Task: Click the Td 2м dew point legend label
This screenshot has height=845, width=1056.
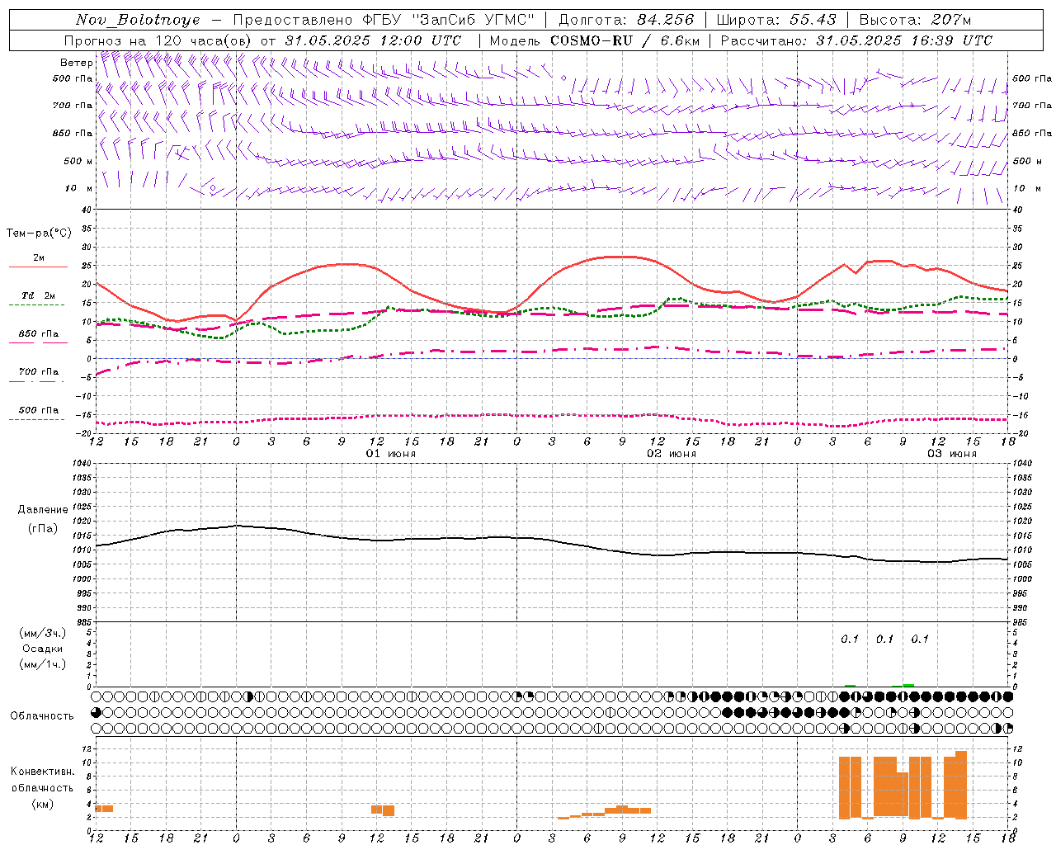Action: coord(38,295)
